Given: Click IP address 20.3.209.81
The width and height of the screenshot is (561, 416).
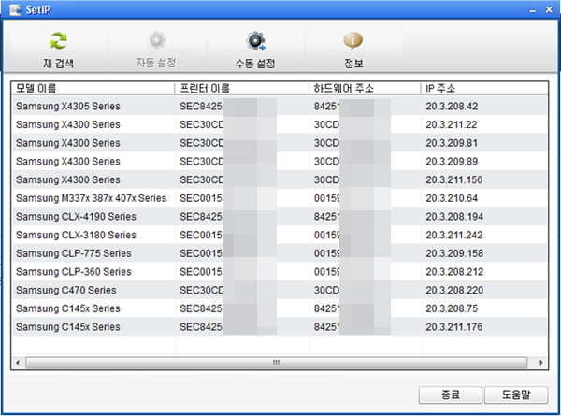Looking at the screenshot, I should click(x=452, y=143).
